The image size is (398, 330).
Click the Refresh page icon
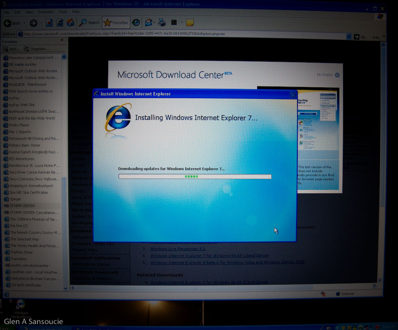pos(60,23)
